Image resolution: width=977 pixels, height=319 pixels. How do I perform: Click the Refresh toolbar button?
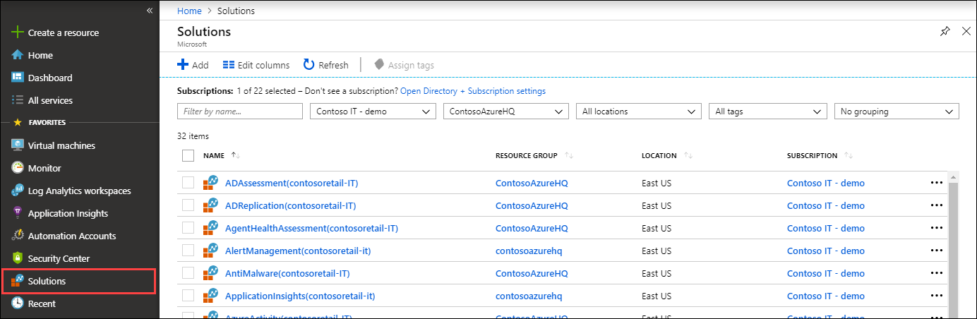[326, 65]
